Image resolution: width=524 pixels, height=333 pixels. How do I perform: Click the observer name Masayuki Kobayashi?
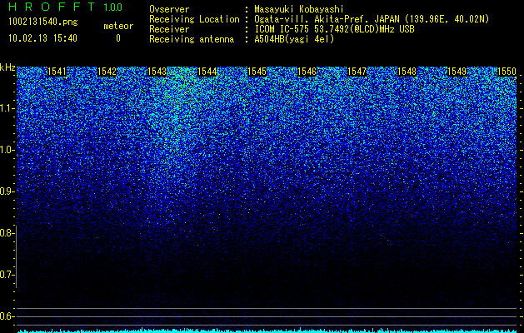299,9
